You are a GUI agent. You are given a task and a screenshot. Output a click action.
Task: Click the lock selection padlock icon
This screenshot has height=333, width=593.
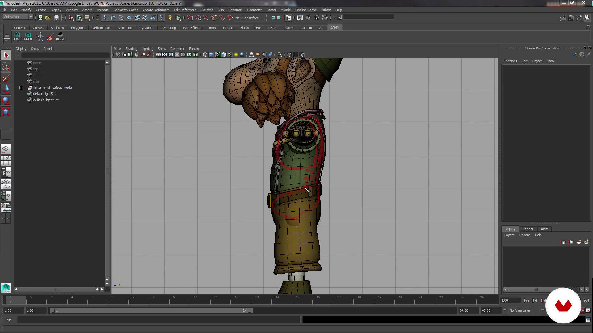(x=170, y=18)
